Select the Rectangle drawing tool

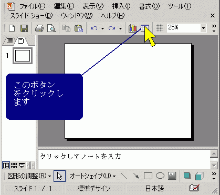[x=148, y=176]
